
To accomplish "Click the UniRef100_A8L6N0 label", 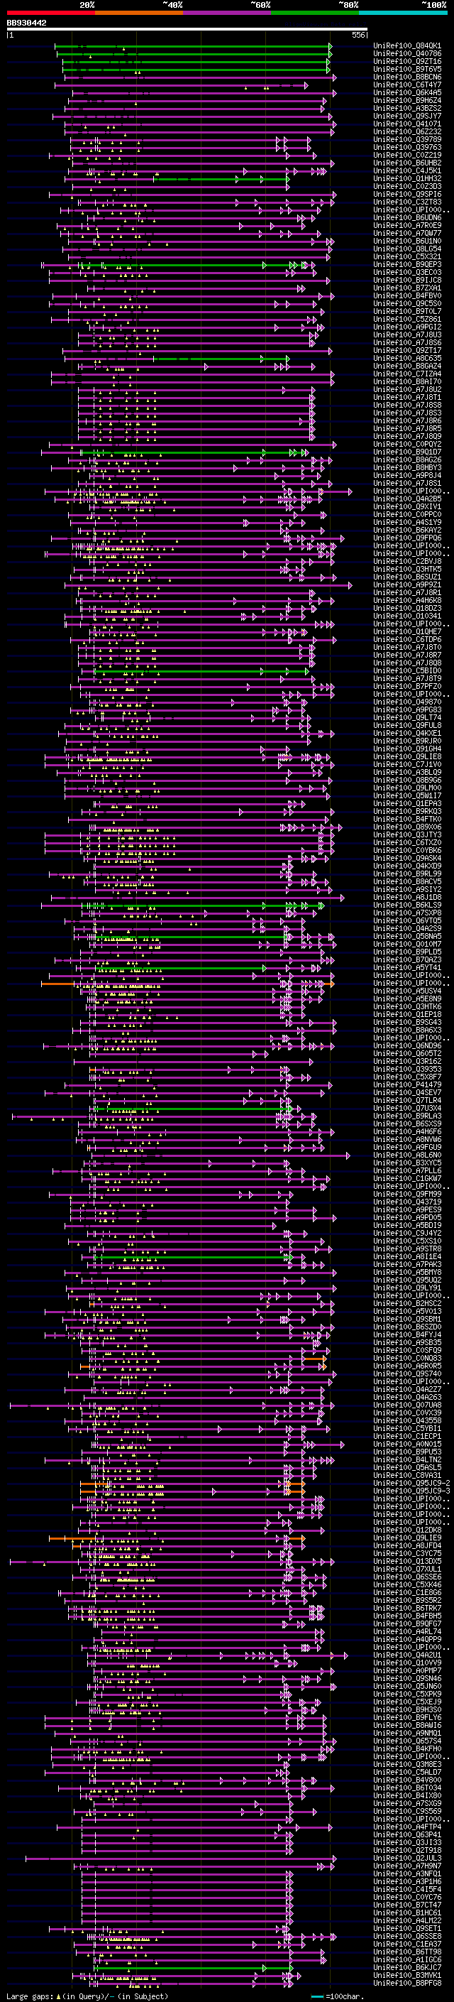I will click(407, 1155).
